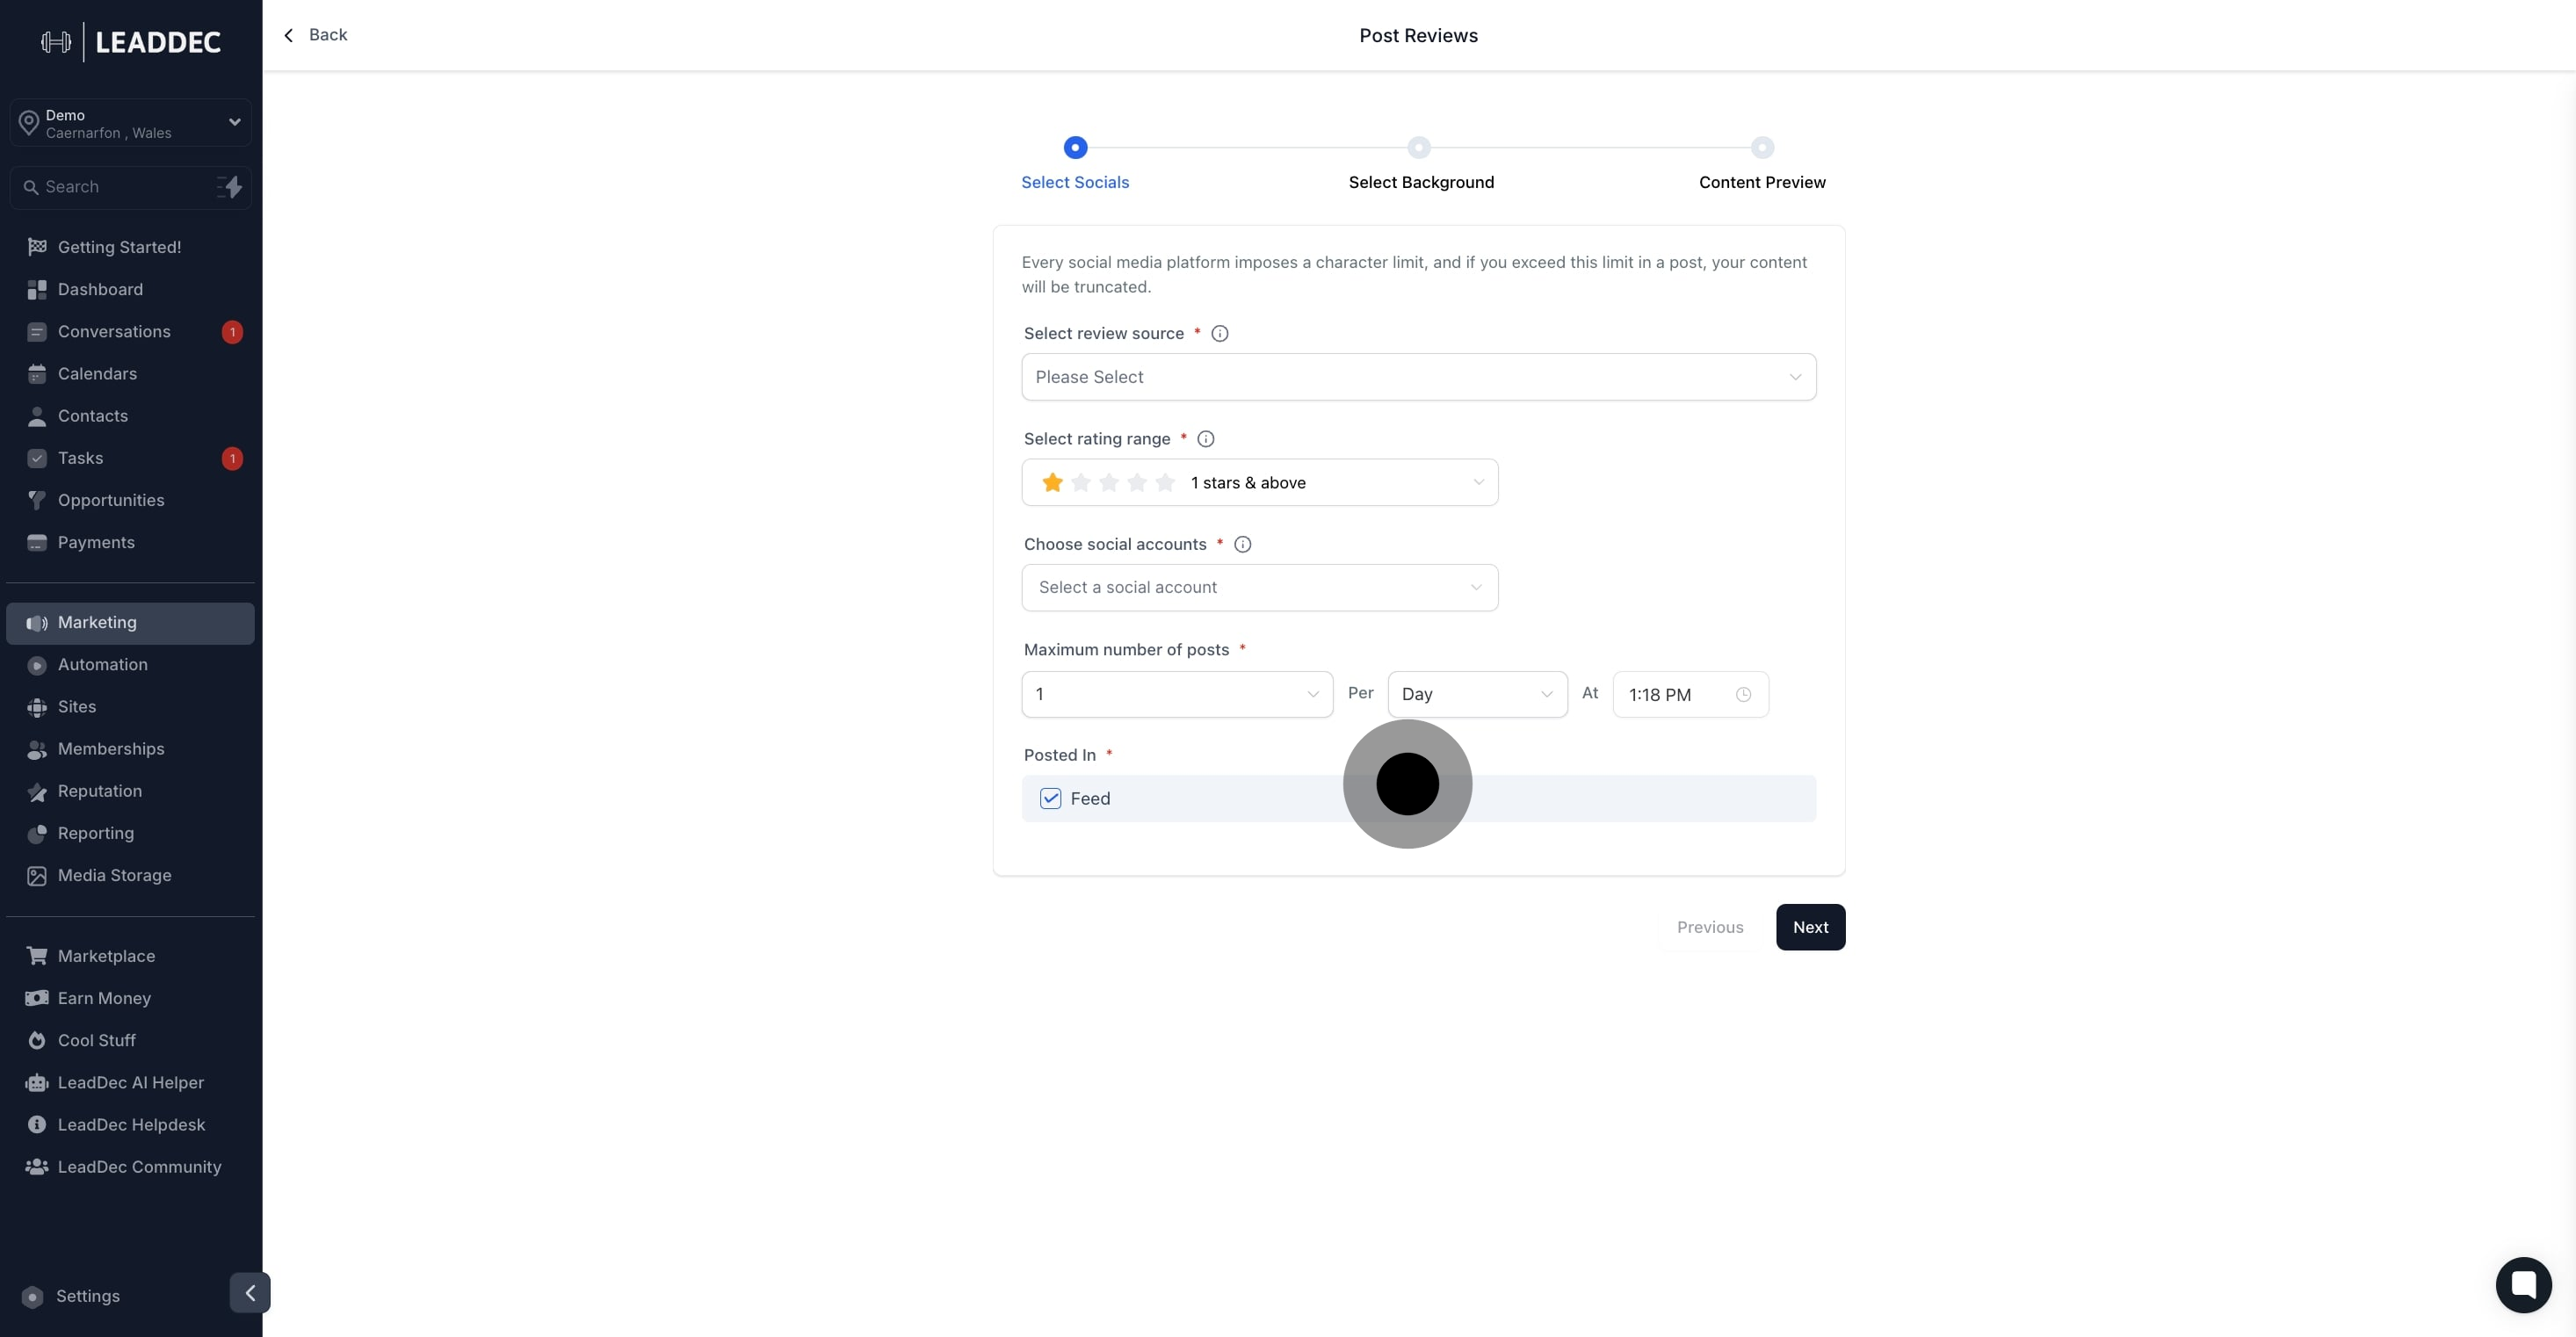Click the Media Storage image icon

tap(37, 876)
